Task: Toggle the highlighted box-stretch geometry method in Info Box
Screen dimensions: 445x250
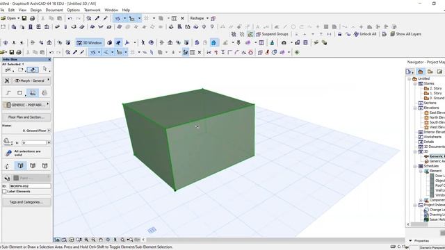Action: [33, 92]
